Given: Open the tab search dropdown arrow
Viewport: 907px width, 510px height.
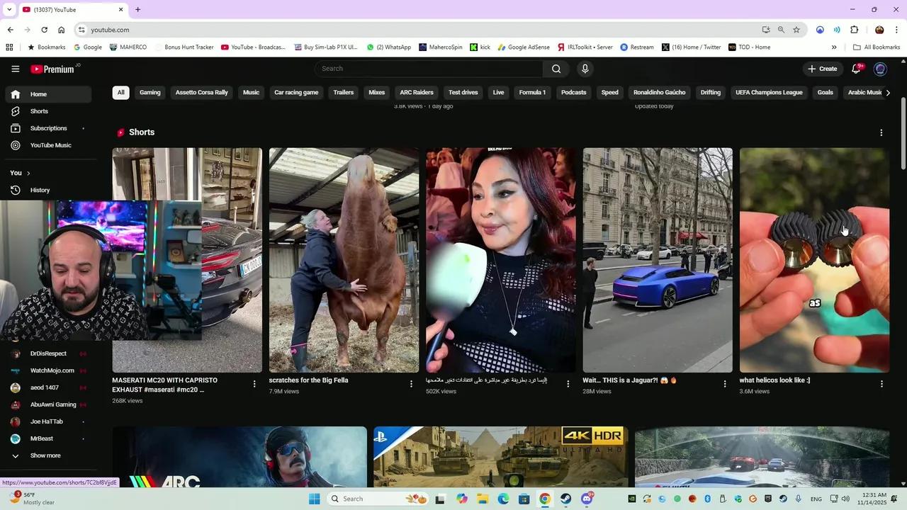Looking at the screenshot, I should [9, 9].
